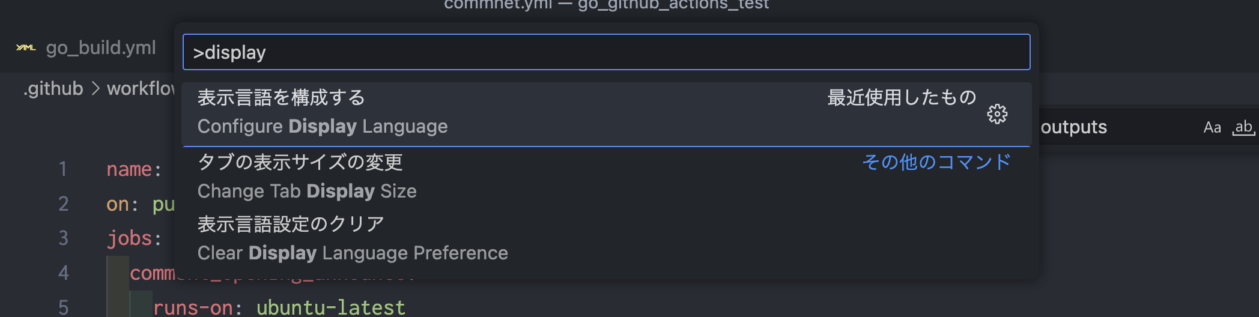Choose Clear Display Language Preference command
The width and height of the screenshot is (1259, 317).
(606, 239)
